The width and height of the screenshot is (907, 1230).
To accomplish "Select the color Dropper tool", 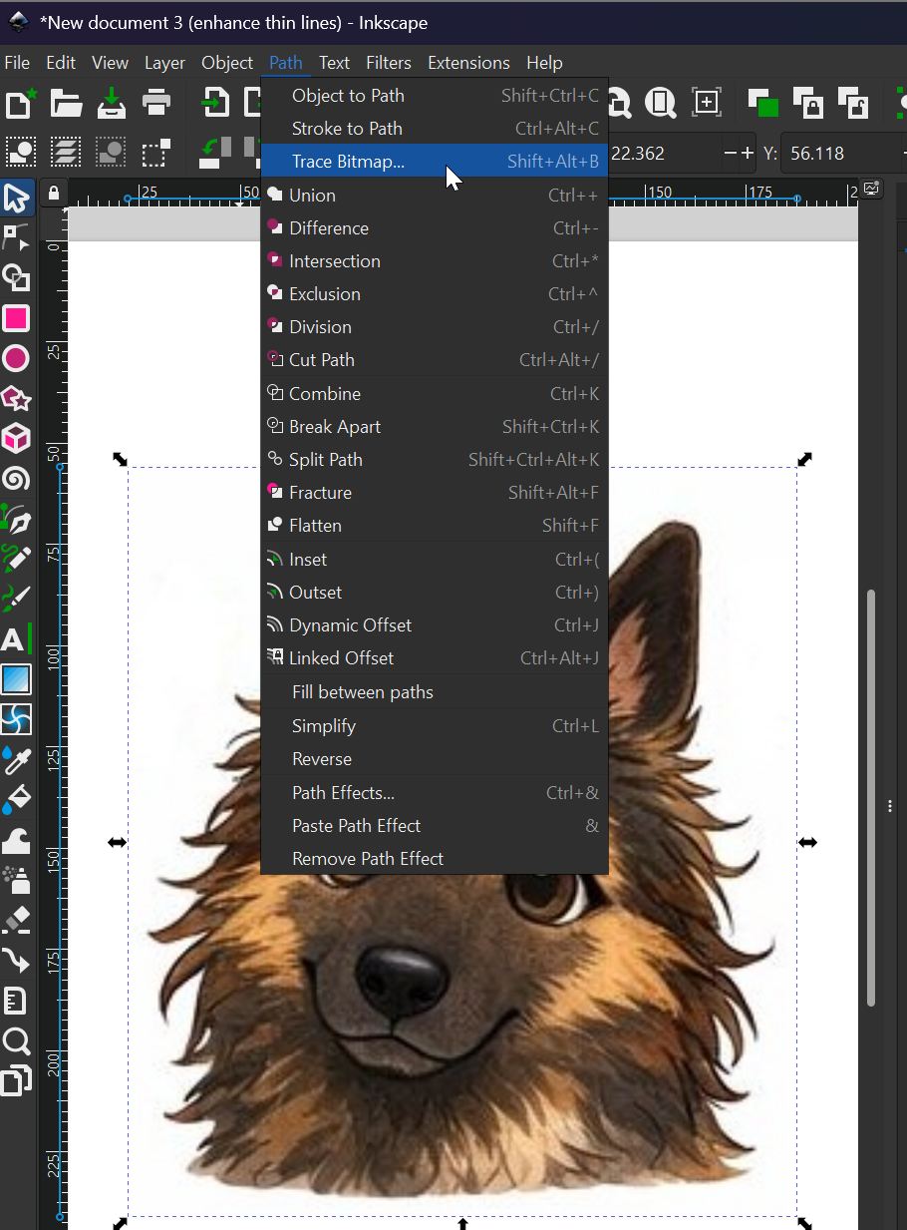I will pyautogui.click(x=17, y=760).
